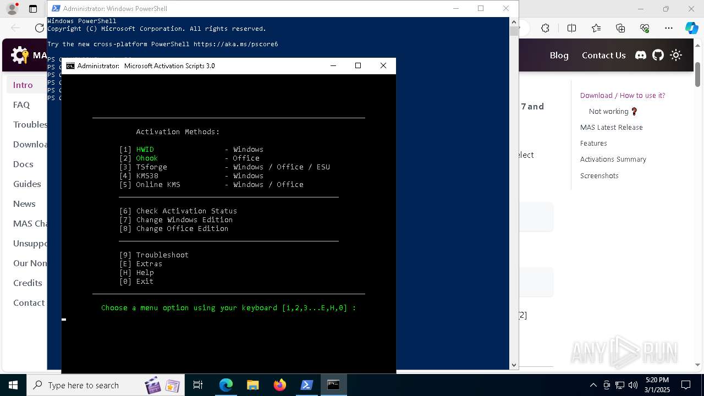Toggle the light/dark theme sun icon
Image resolution: width=704 pixels, height=396 pixels.
pos(676,55)
